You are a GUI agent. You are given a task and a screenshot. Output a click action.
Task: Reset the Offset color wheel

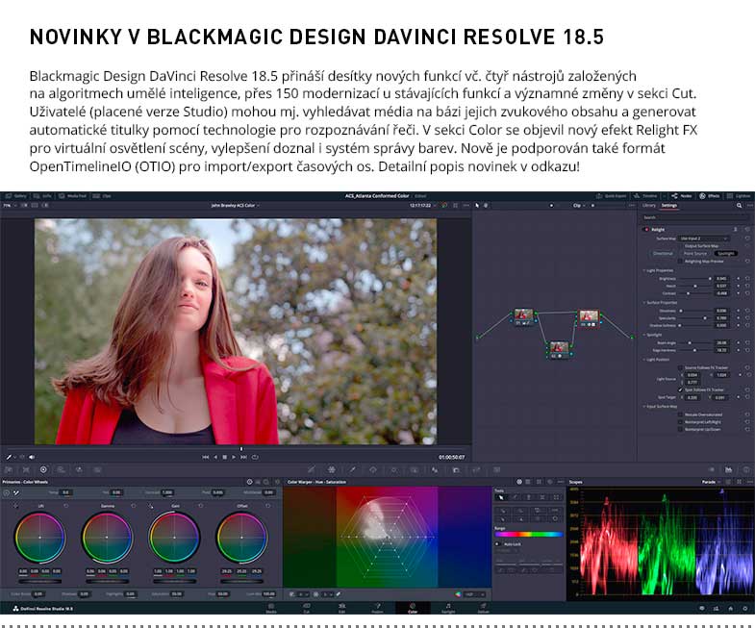[x=267, y=506]
